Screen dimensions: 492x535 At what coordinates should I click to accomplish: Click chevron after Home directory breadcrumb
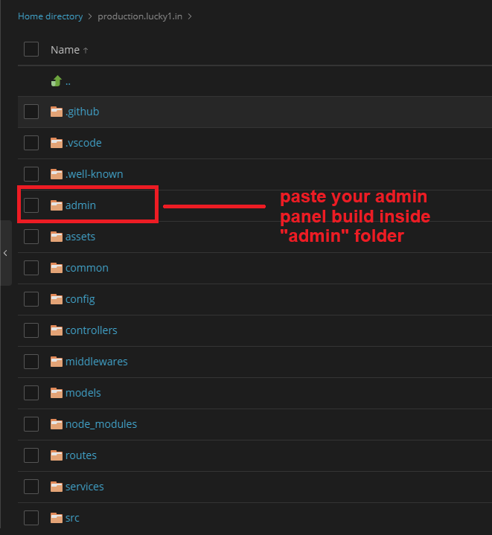point(90,16)
